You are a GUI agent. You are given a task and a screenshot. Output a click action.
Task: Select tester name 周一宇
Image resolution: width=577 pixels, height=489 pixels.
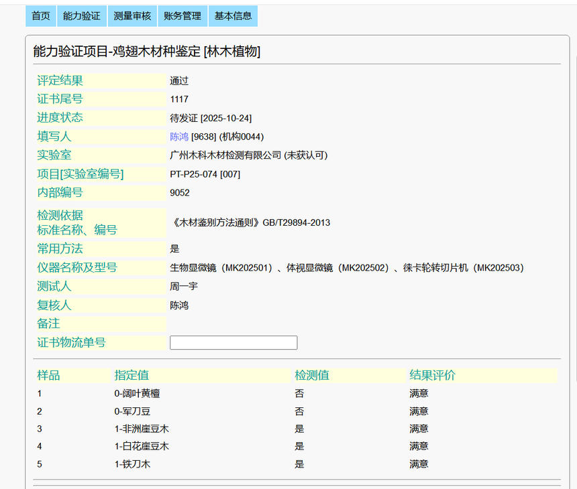point(184,286)
